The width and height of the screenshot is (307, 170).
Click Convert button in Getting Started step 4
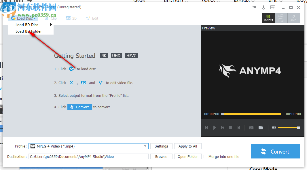[79, 107]
